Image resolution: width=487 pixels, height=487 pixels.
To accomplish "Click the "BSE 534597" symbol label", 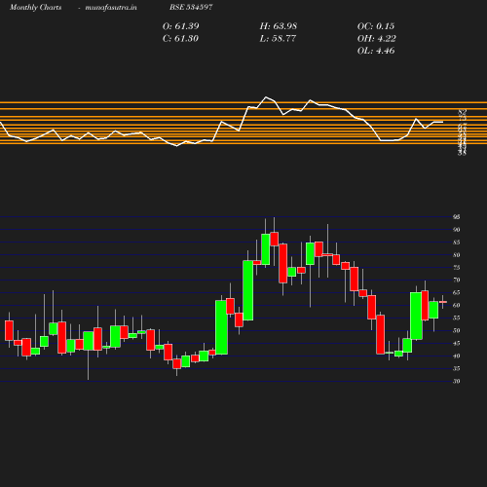I will tap(191, 7).
